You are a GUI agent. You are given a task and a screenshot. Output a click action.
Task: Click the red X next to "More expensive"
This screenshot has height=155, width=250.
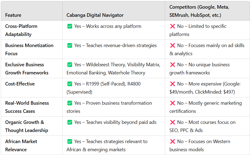coord(173,84)
